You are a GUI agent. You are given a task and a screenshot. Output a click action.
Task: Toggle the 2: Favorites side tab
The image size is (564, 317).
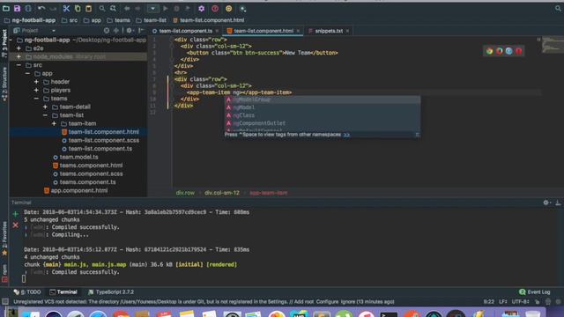tap(4, 239)
